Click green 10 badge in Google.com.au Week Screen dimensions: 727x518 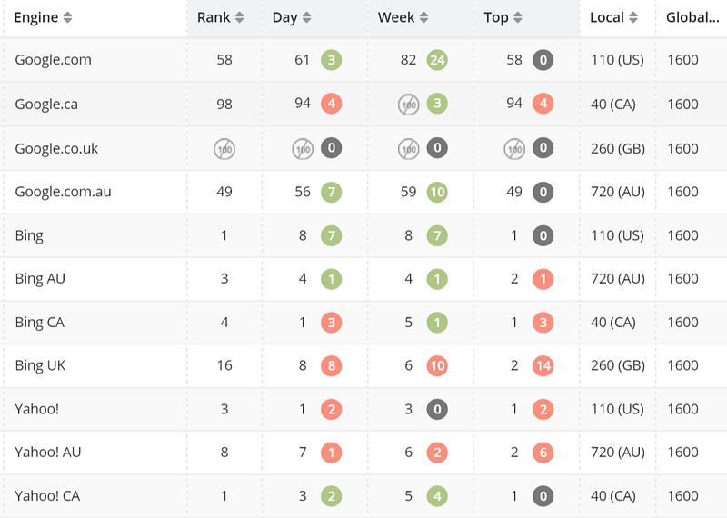coord(437,192)
